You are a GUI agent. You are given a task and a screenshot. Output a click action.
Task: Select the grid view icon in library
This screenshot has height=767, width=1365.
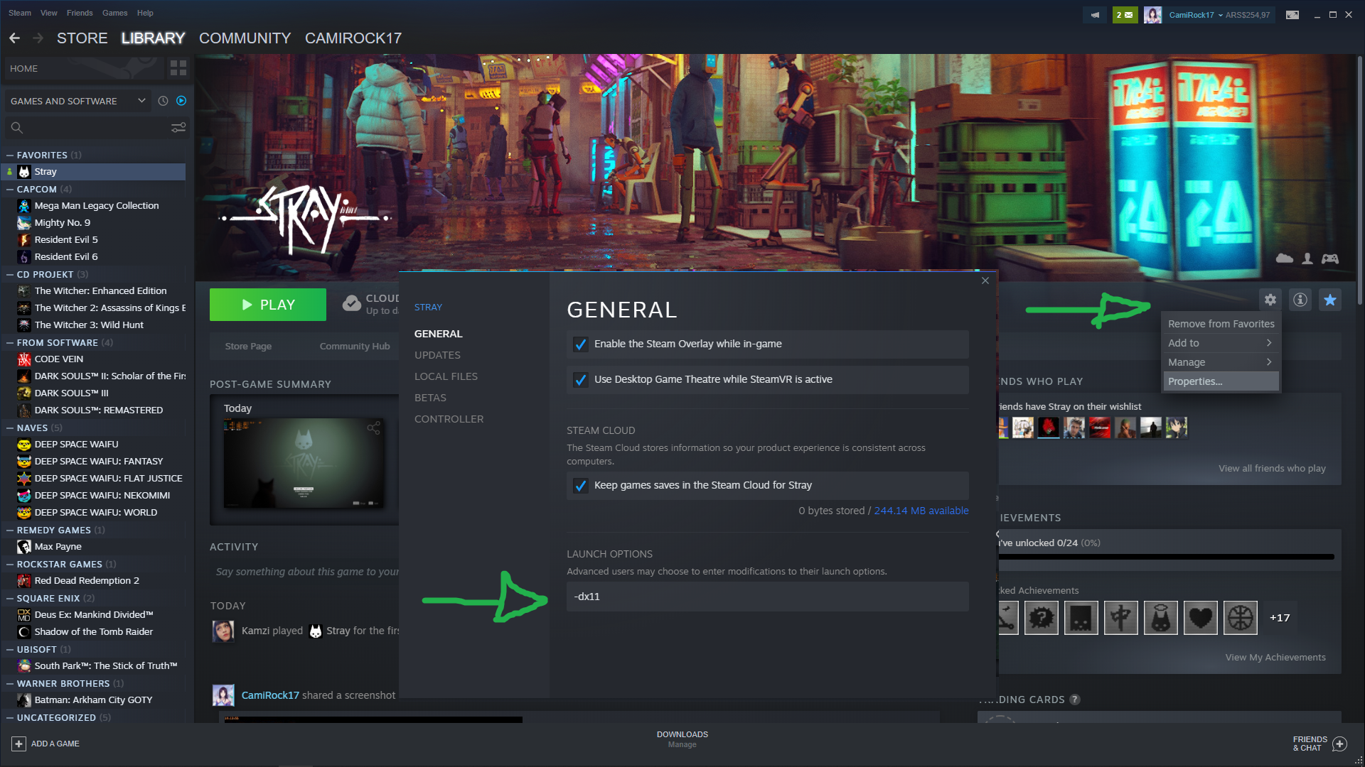click(x=178, y=67)
